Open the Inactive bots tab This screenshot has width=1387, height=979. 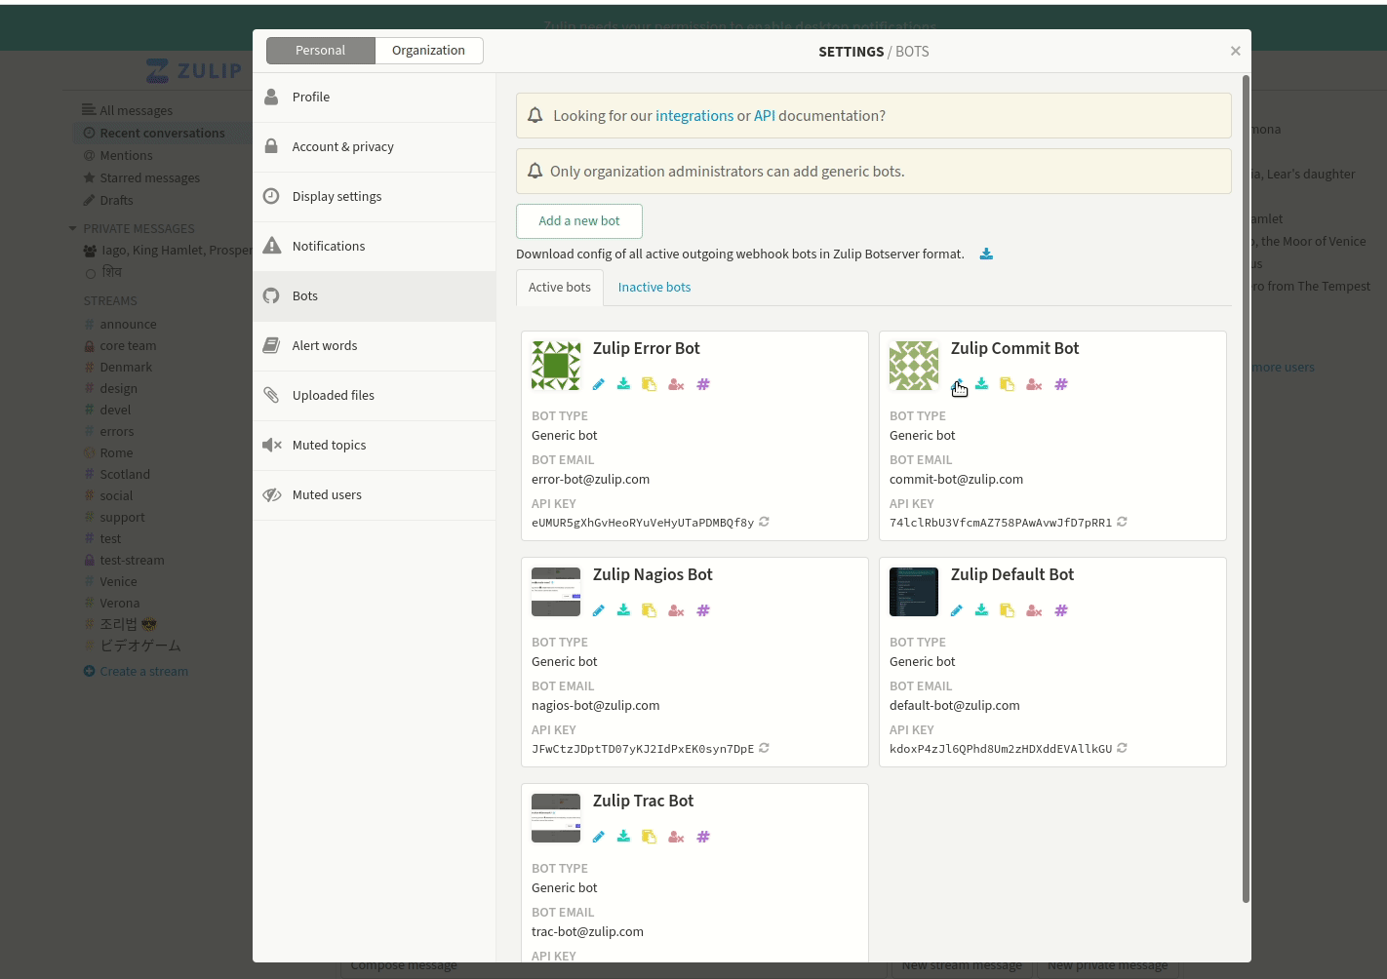654,287
